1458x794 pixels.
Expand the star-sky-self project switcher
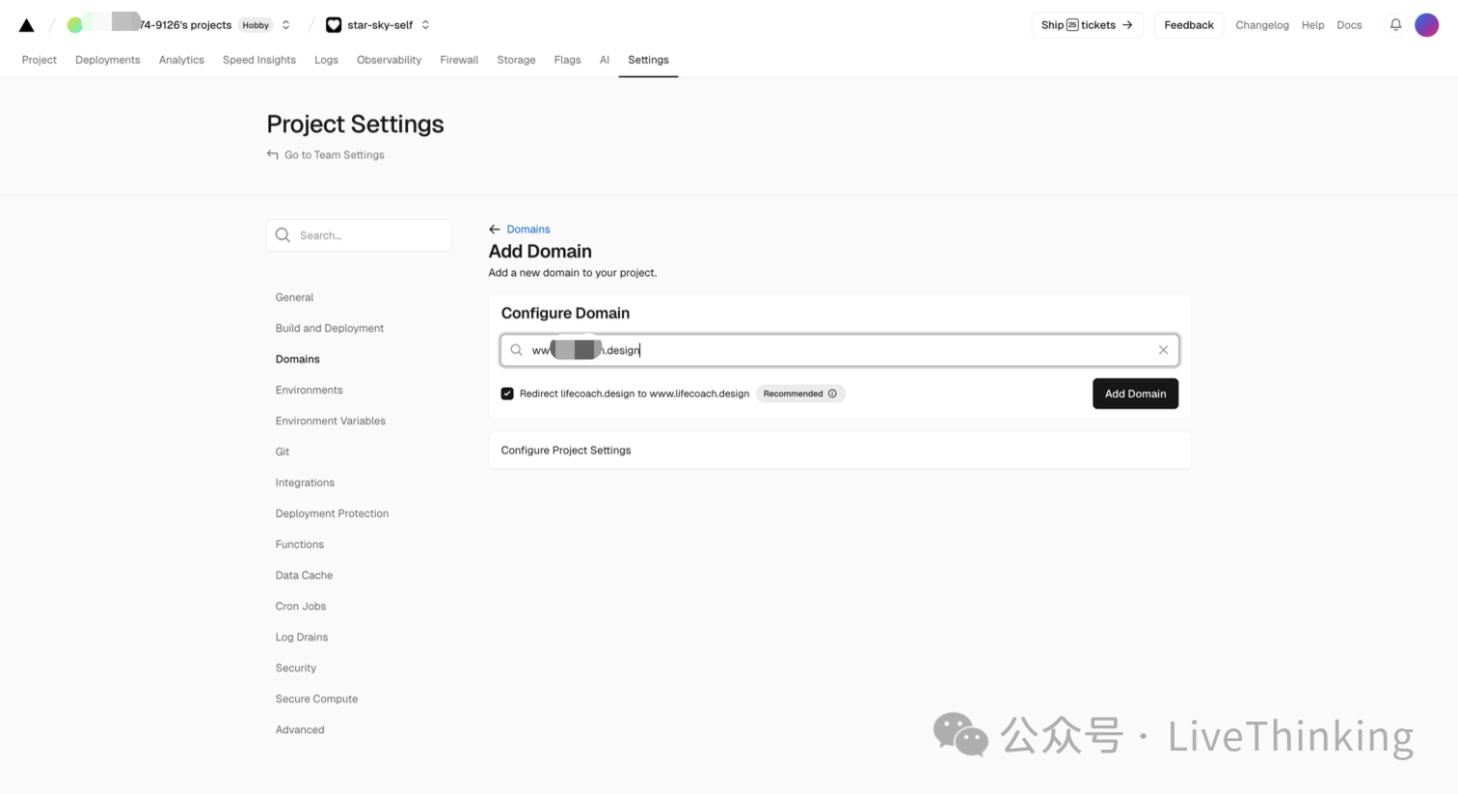pyautogui.click(x=425, y=25)
